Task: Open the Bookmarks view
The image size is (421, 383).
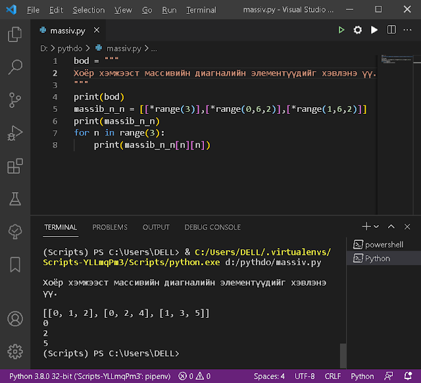Action: [15, 265]
